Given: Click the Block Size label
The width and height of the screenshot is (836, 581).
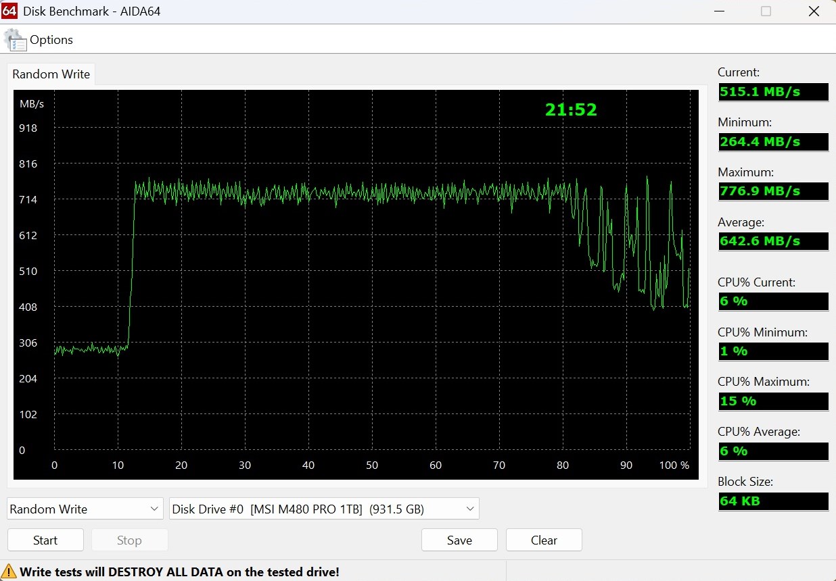Looking at the screenshot, I should pyautogui.click(x=745, y=482).
